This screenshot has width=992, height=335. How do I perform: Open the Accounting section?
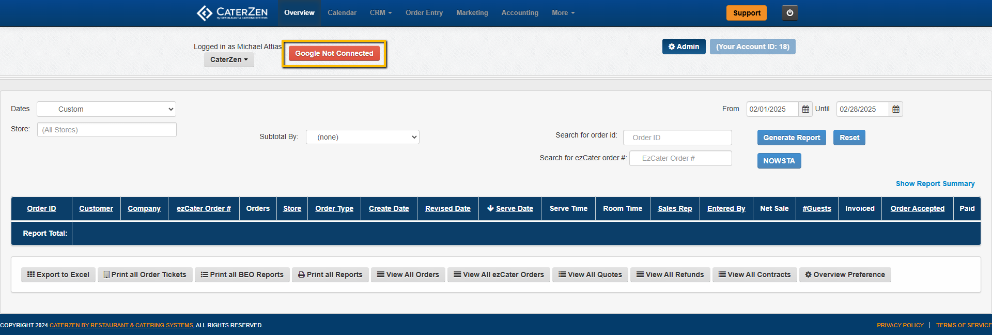click(520, 13)
